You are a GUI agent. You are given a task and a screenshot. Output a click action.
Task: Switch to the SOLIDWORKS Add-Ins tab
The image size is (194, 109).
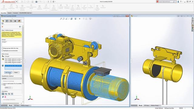coord(25,13)
